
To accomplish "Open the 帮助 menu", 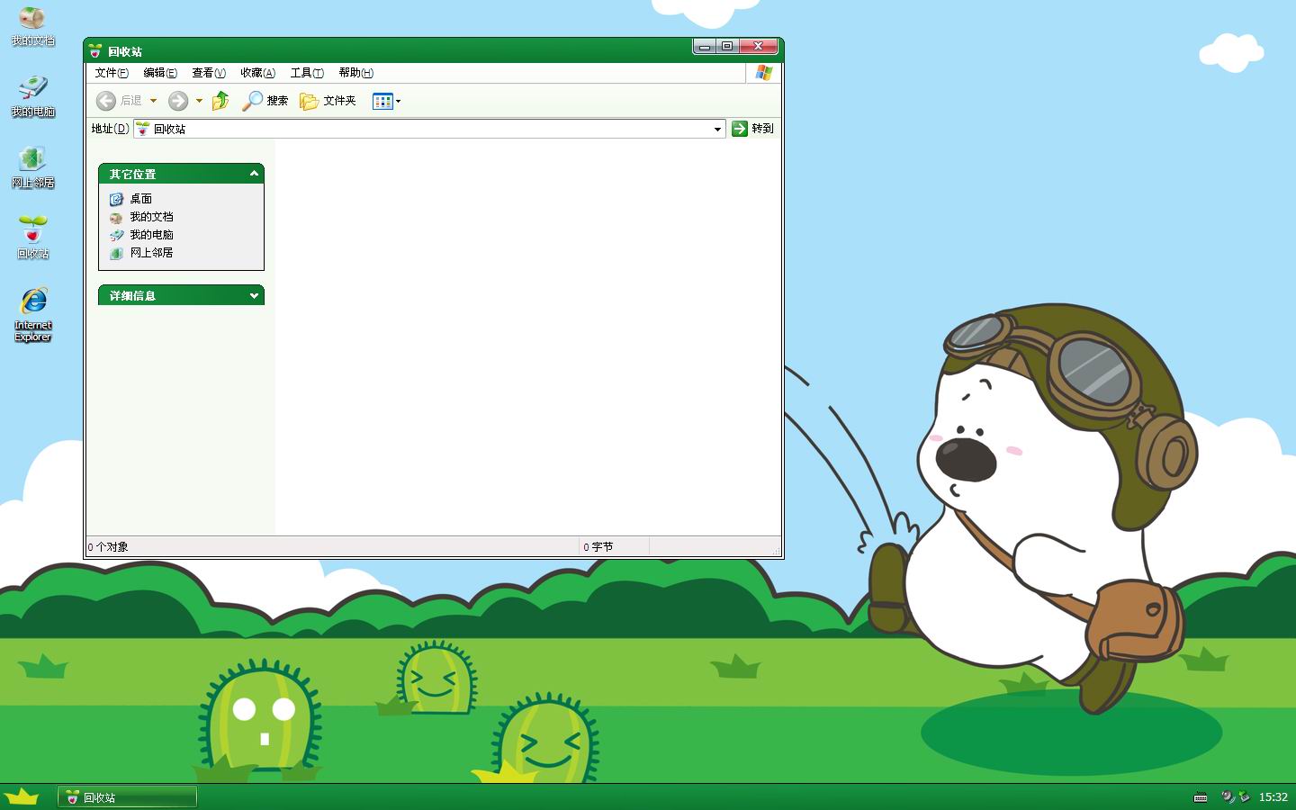I will (355, 73).
